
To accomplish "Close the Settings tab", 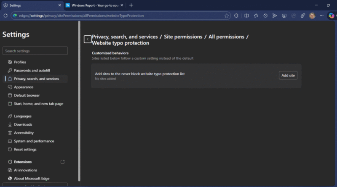I will click(59, 5).
